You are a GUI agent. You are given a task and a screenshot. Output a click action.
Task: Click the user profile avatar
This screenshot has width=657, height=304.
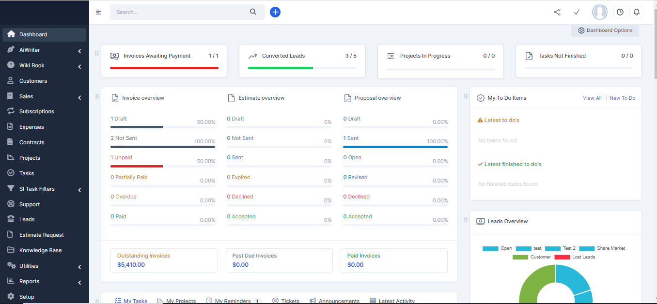(x=600, y=12)
